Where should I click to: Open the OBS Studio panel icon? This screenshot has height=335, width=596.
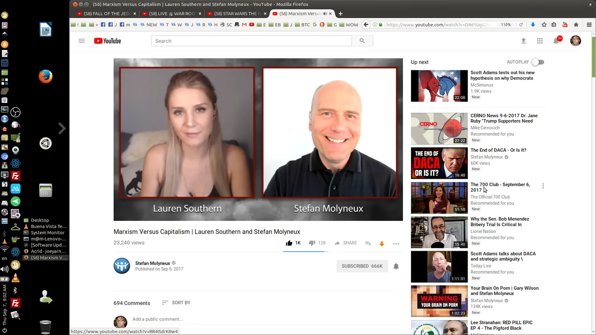(15, 112)
